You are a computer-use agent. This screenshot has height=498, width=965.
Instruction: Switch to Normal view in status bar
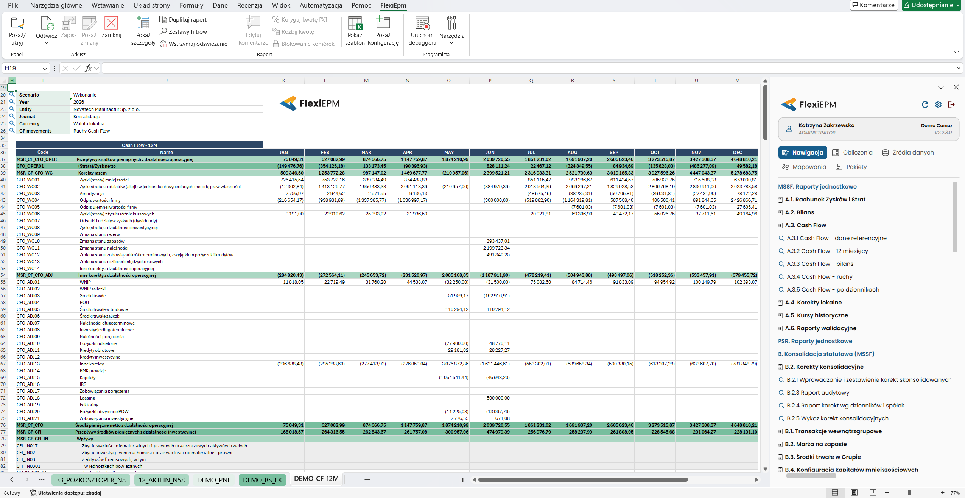[835, 492]
